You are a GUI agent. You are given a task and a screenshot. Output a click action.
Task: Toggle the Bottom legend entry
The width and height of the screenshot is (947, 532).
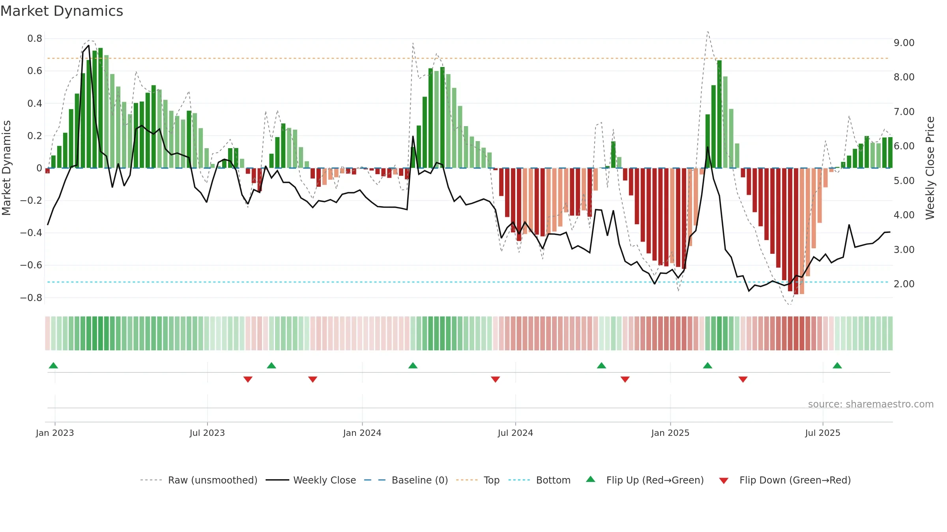click(x=539, y=480)
